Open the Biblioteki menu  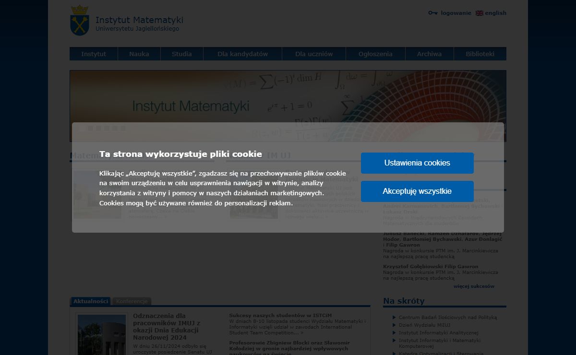click(480, 54)
